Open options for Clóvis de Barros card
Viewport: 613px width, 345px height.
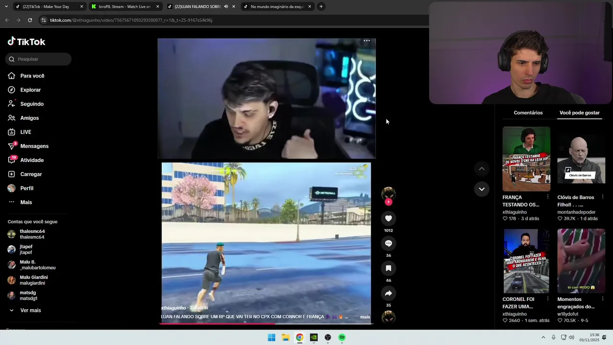602,197
